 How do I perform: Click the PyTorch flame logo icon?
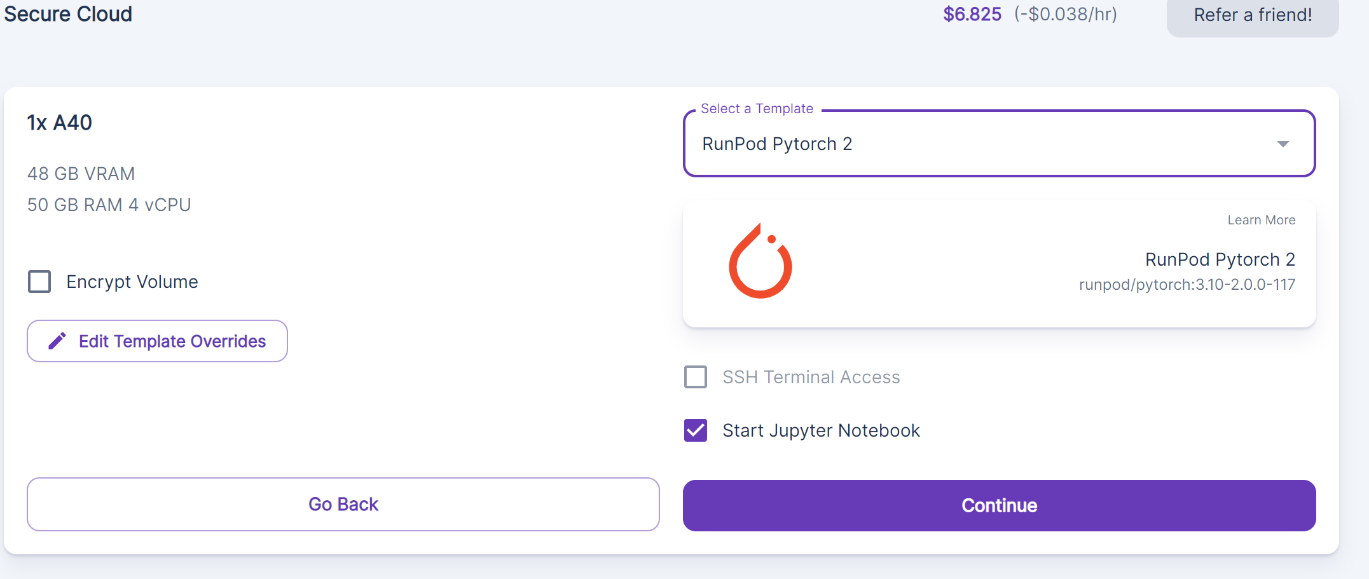tap(760, 261)
